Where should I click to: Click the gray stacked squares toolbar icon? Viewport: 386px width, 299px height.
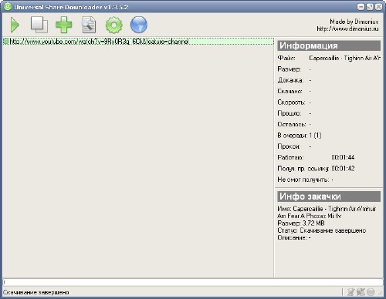point(39,25)
